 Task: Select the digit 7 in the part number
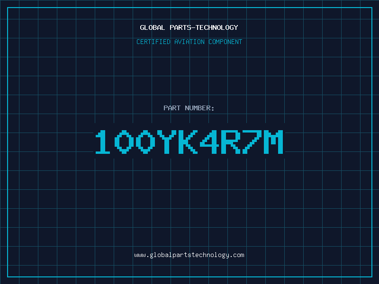point(252,142)
